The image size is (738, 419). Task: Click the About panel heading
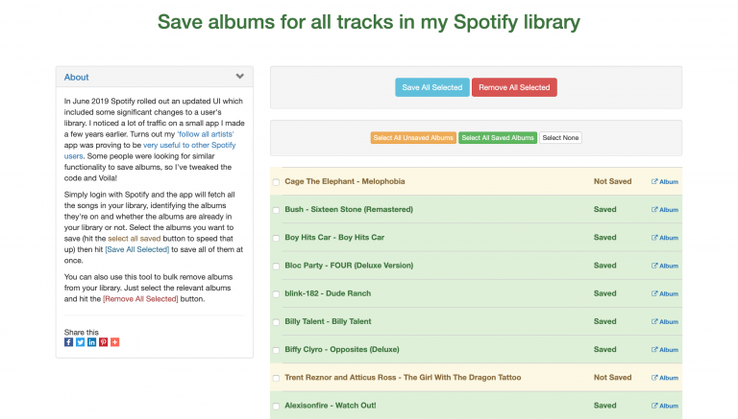[x=76, y=77]
